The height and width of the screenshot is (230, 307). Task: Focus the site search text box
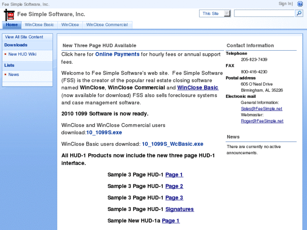point(264,14)
